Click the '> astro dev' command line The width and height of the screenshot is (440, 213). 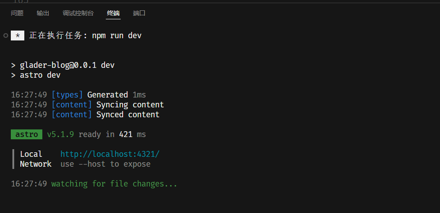(x=36, y=75)
